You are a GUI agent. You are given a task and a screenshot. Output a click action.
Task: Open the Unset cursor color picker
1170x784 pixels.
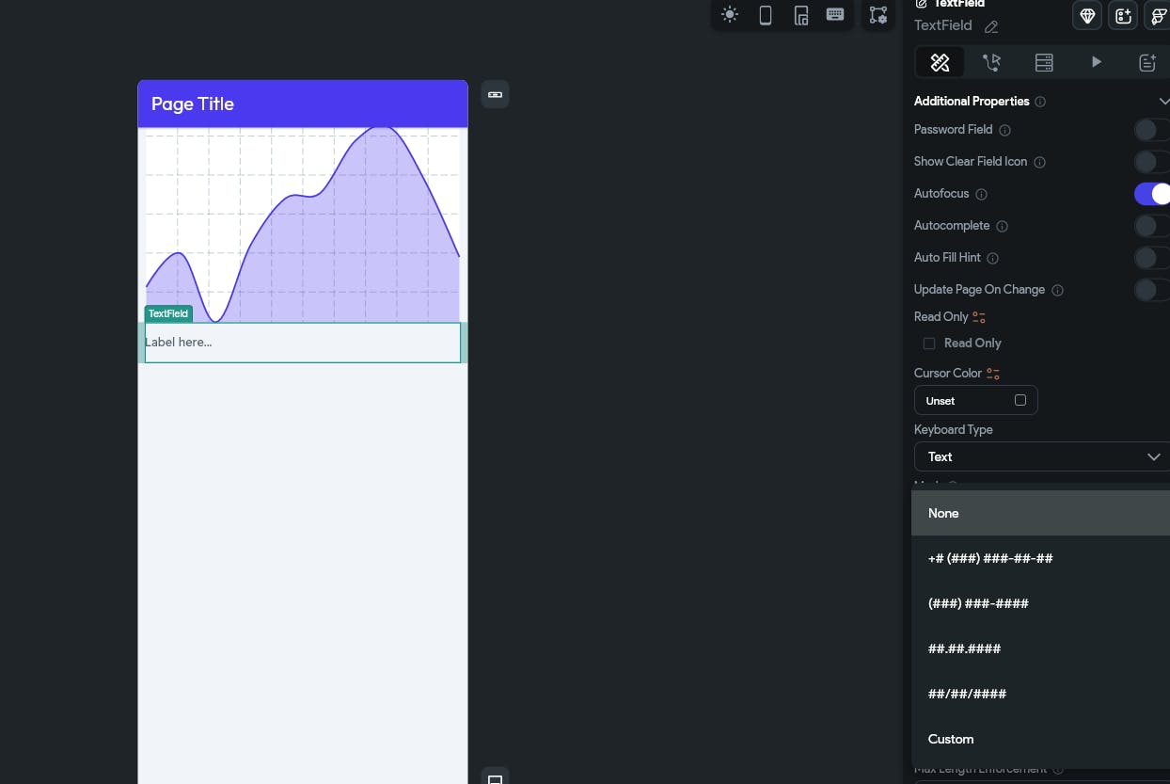point(976,400)
